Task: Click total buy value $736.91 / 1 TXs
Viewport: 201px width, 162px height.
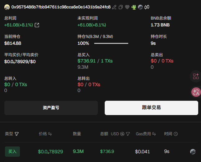Action: coord(95,61)
